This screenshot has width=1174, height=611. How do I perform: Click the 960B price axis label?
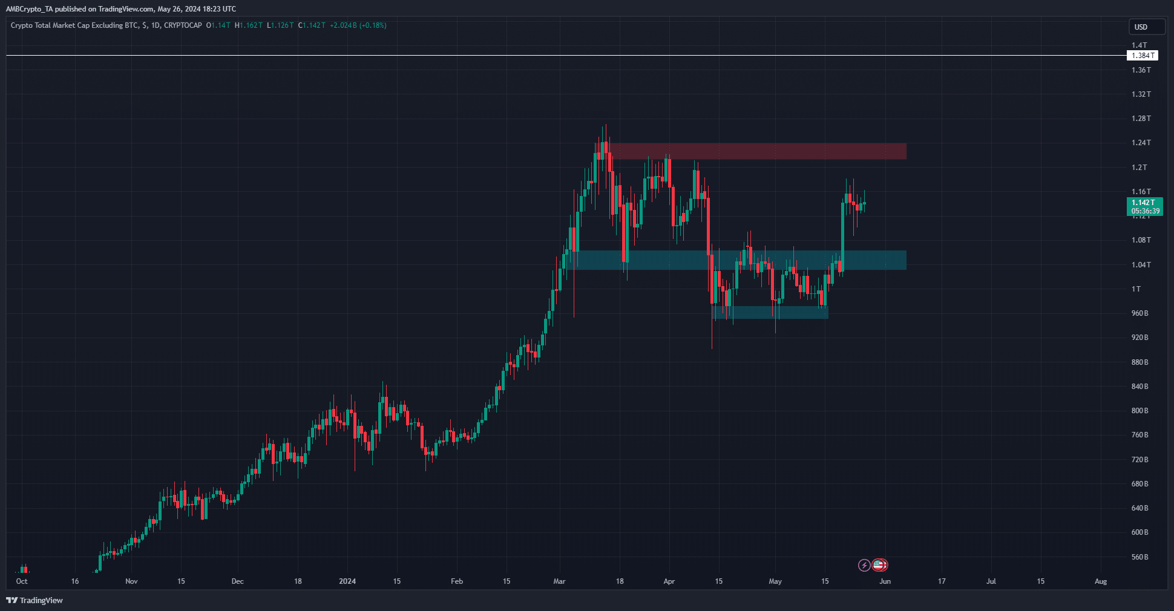1140,313
